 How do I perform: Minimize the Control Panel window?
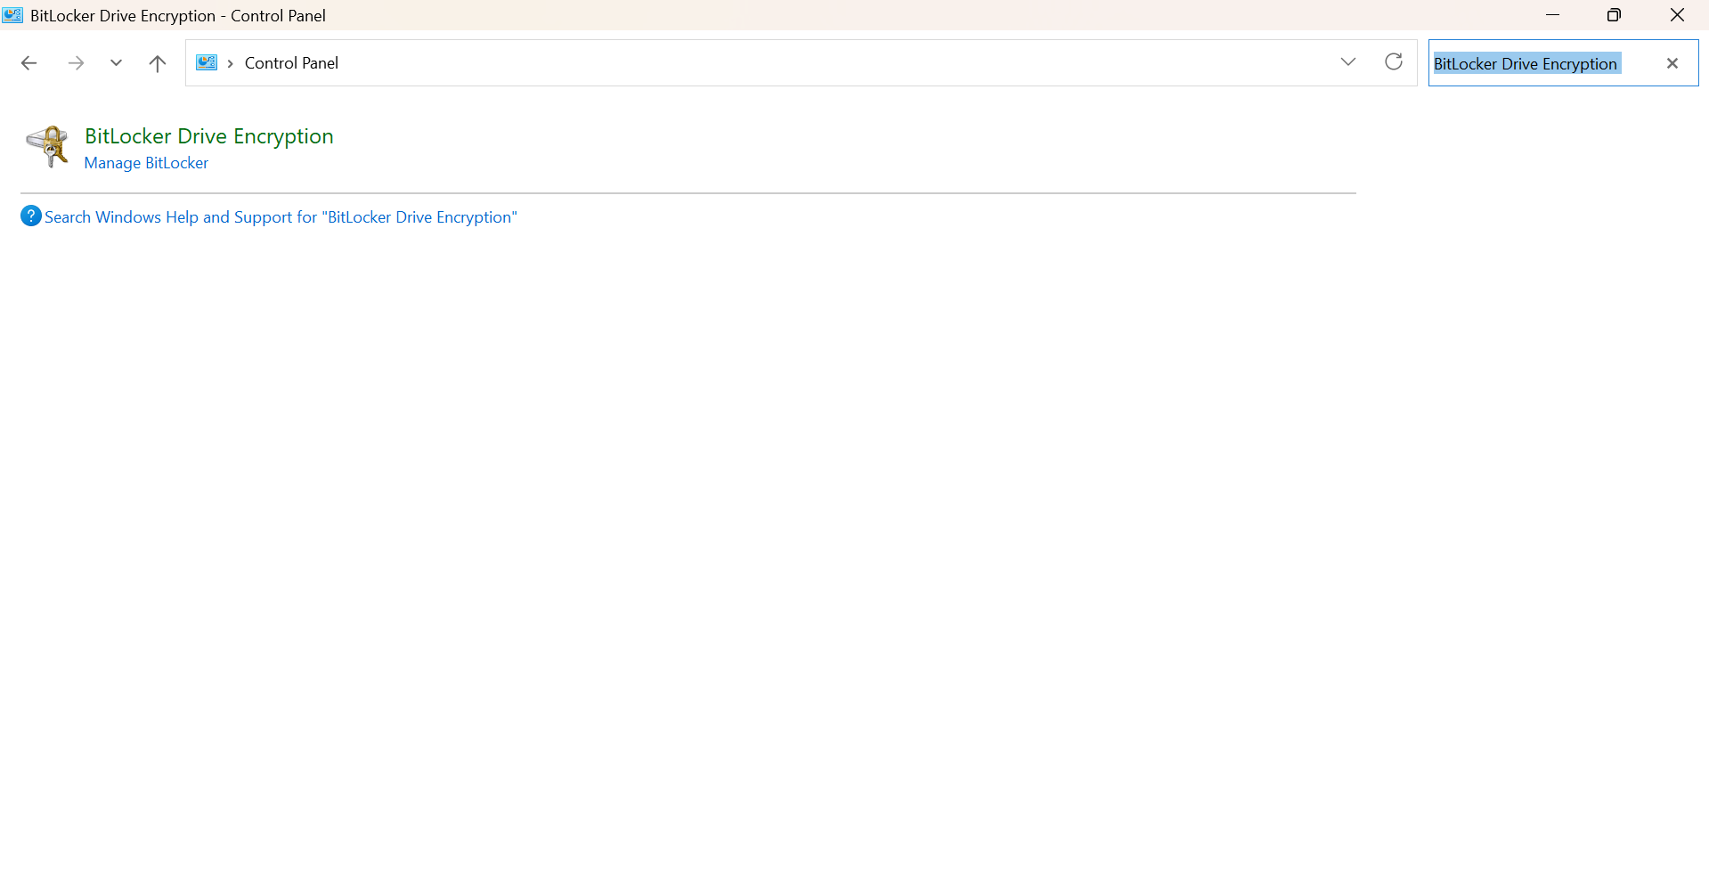click(1552, 15)
